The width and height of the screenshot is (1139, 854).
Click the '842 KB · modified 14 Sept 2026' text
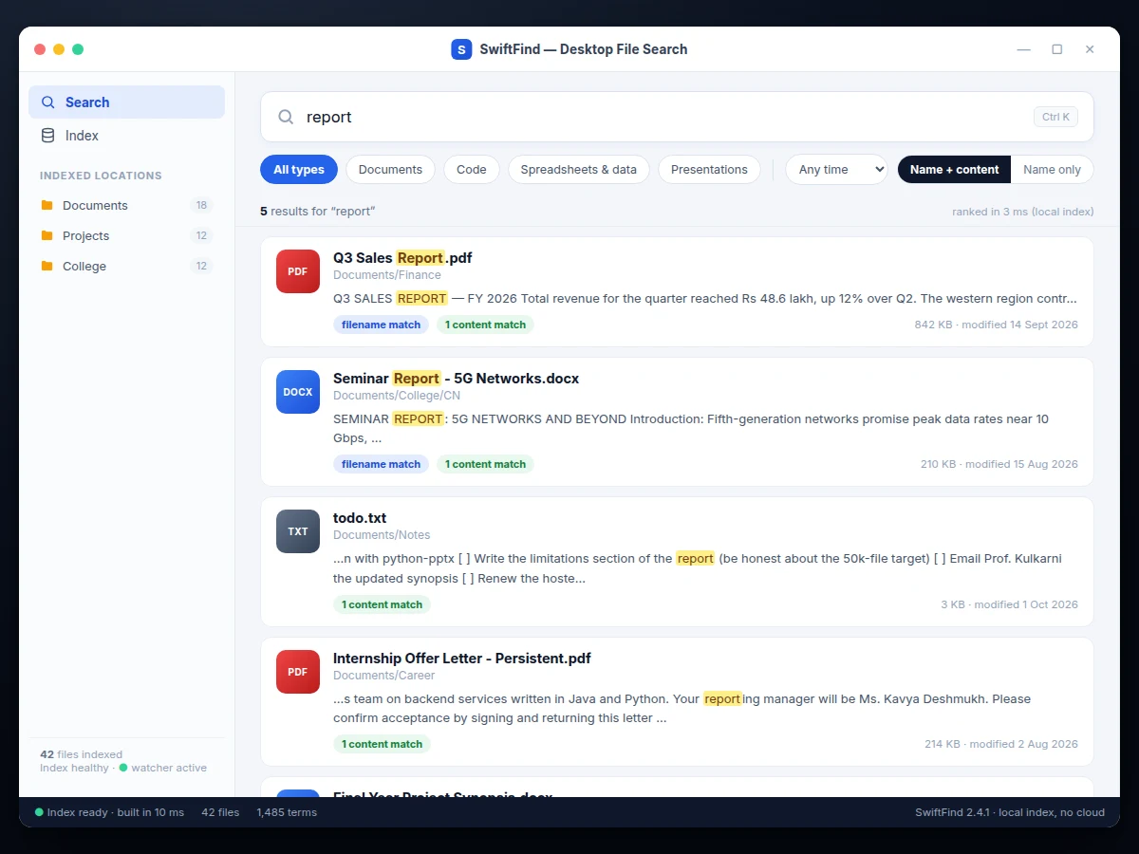coord(996,325)
